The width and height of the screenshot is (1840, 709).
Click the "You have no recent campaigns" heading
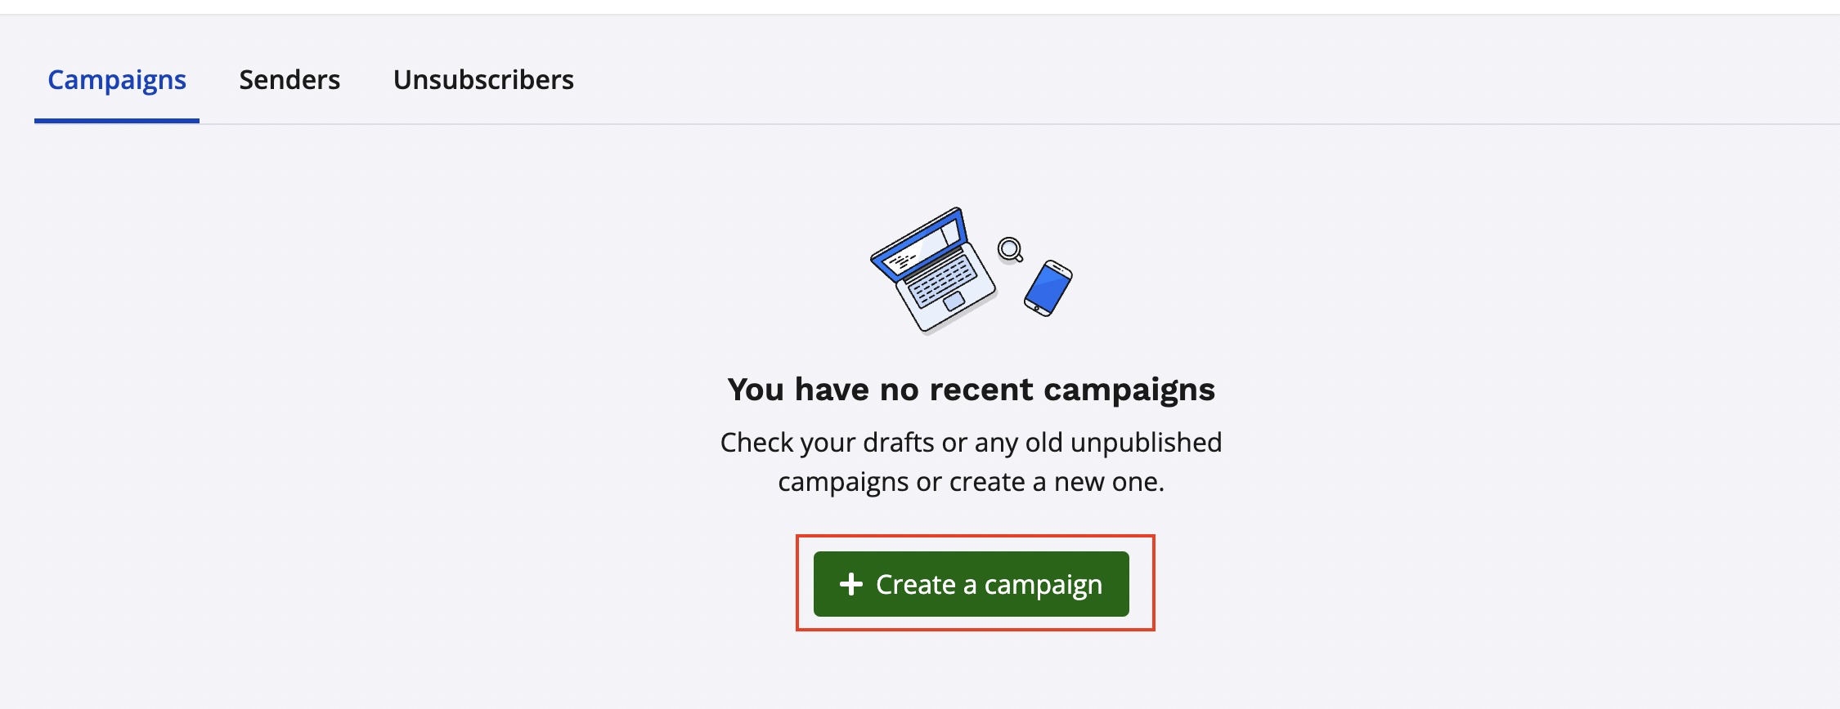tap(971, 390)
